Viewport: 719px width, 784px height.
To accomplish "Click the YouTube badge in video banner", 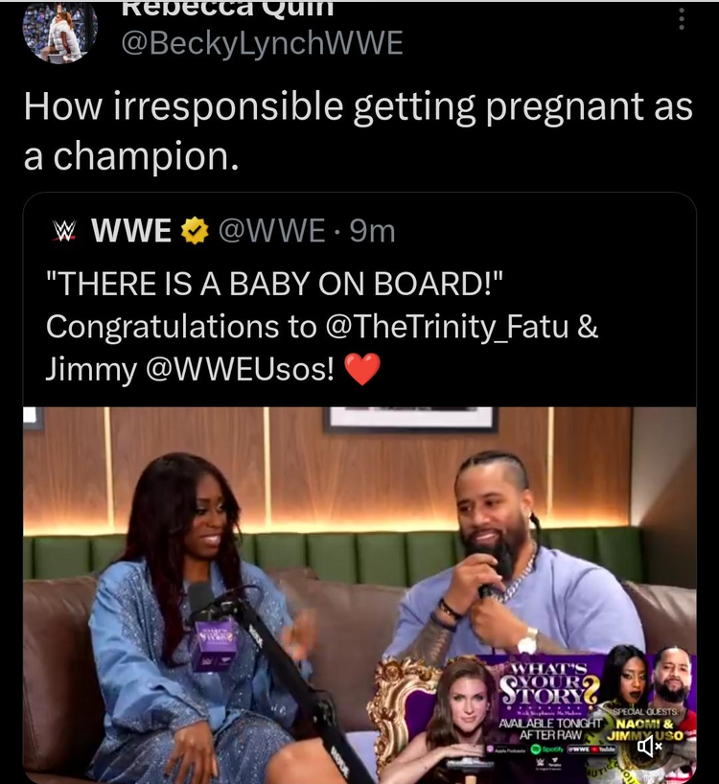I will (603, 749).
